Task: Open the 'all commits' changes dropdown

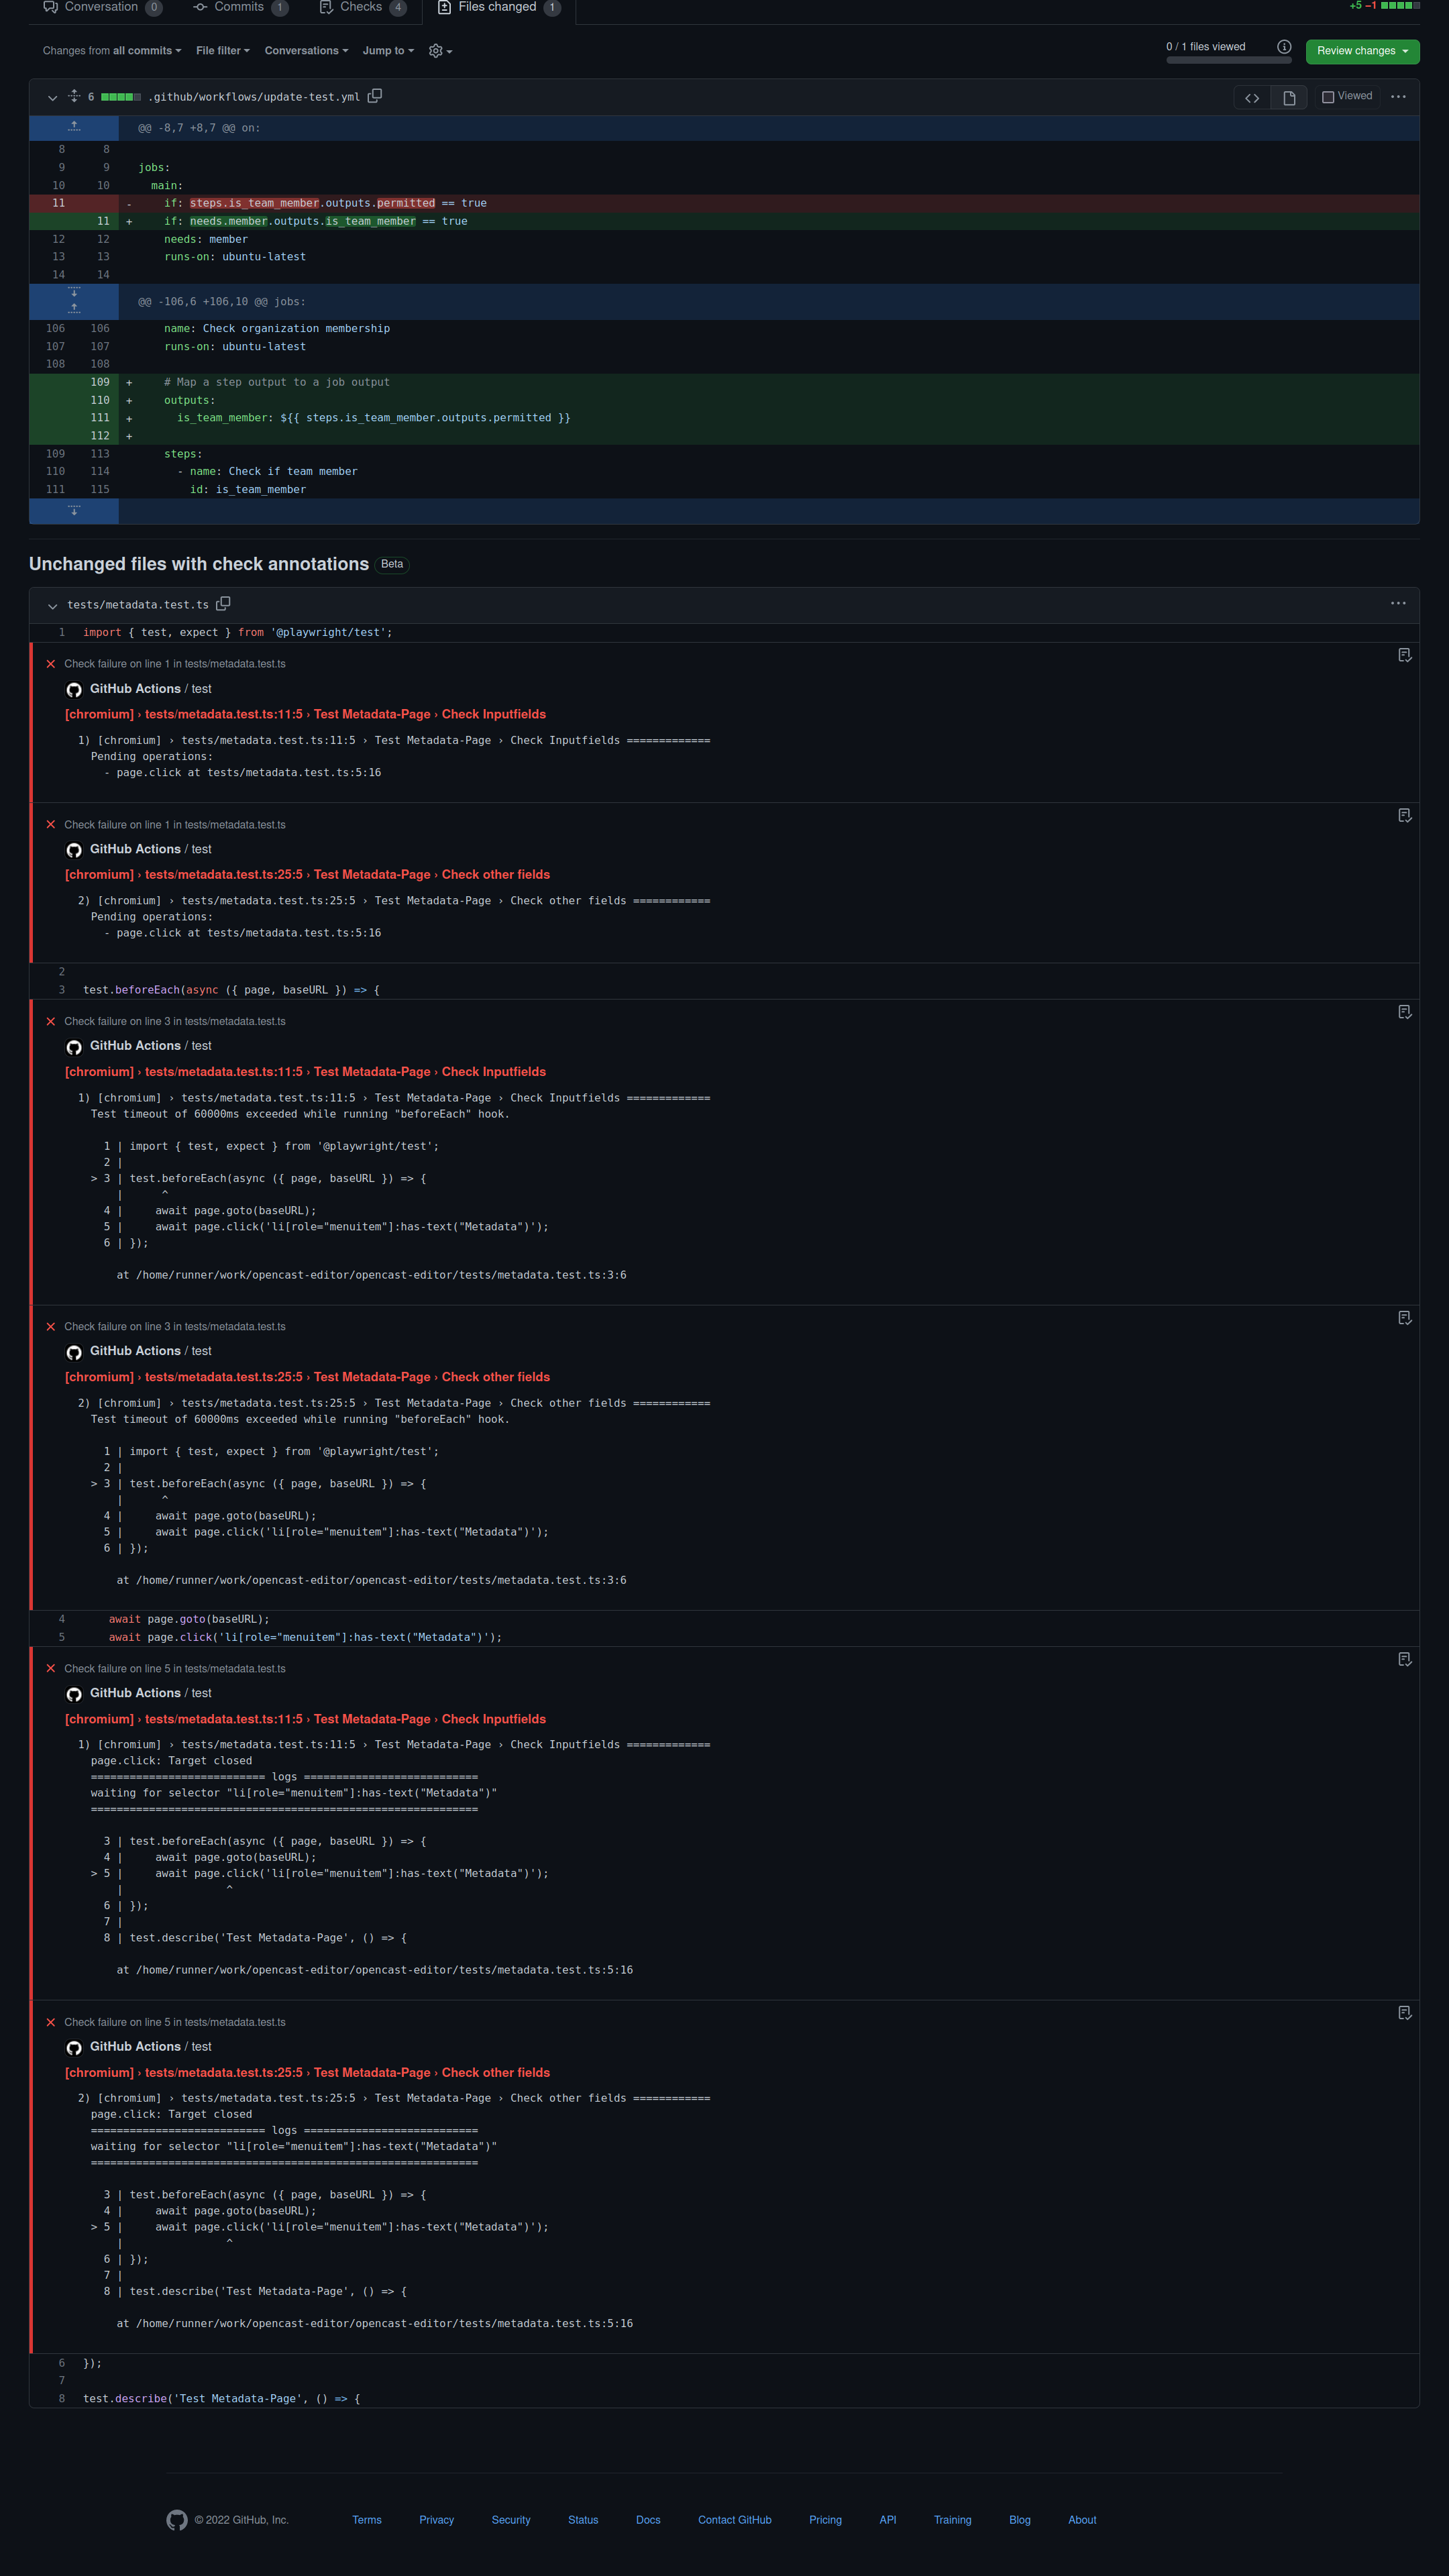Action: 145,51
